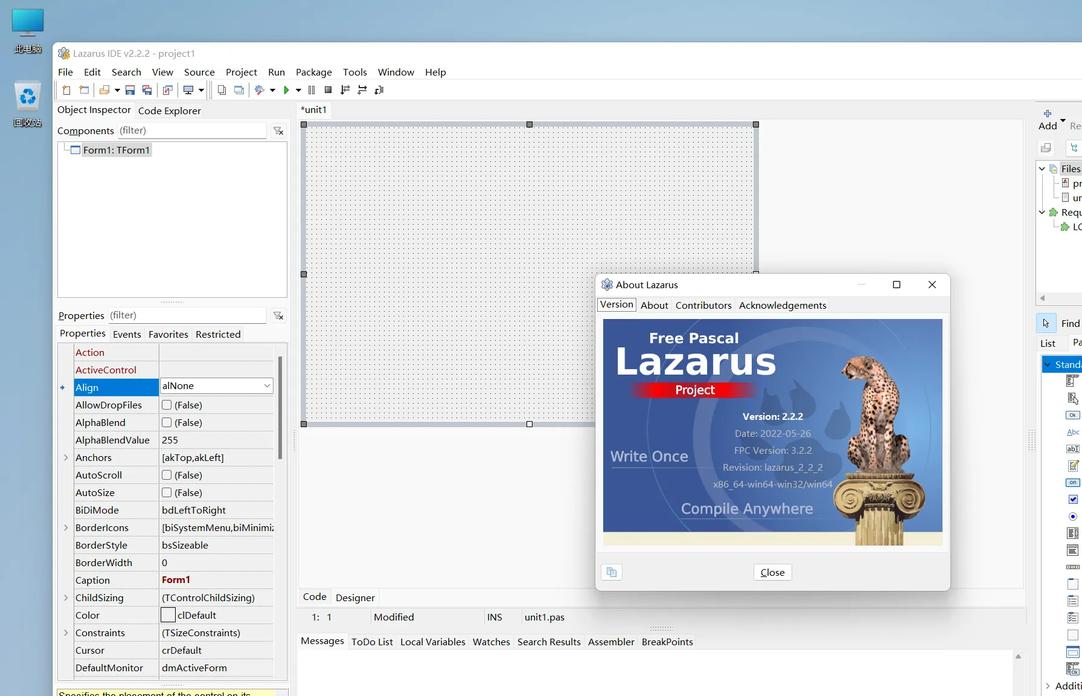This screenshot has height=696, width=1082.
Task: Copy version info in About dialog
Action: coord(612,572)
